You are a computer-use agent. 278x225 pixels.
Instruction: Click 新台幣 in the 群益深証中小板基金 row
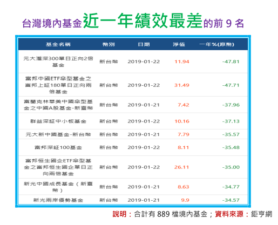(109, 121)
